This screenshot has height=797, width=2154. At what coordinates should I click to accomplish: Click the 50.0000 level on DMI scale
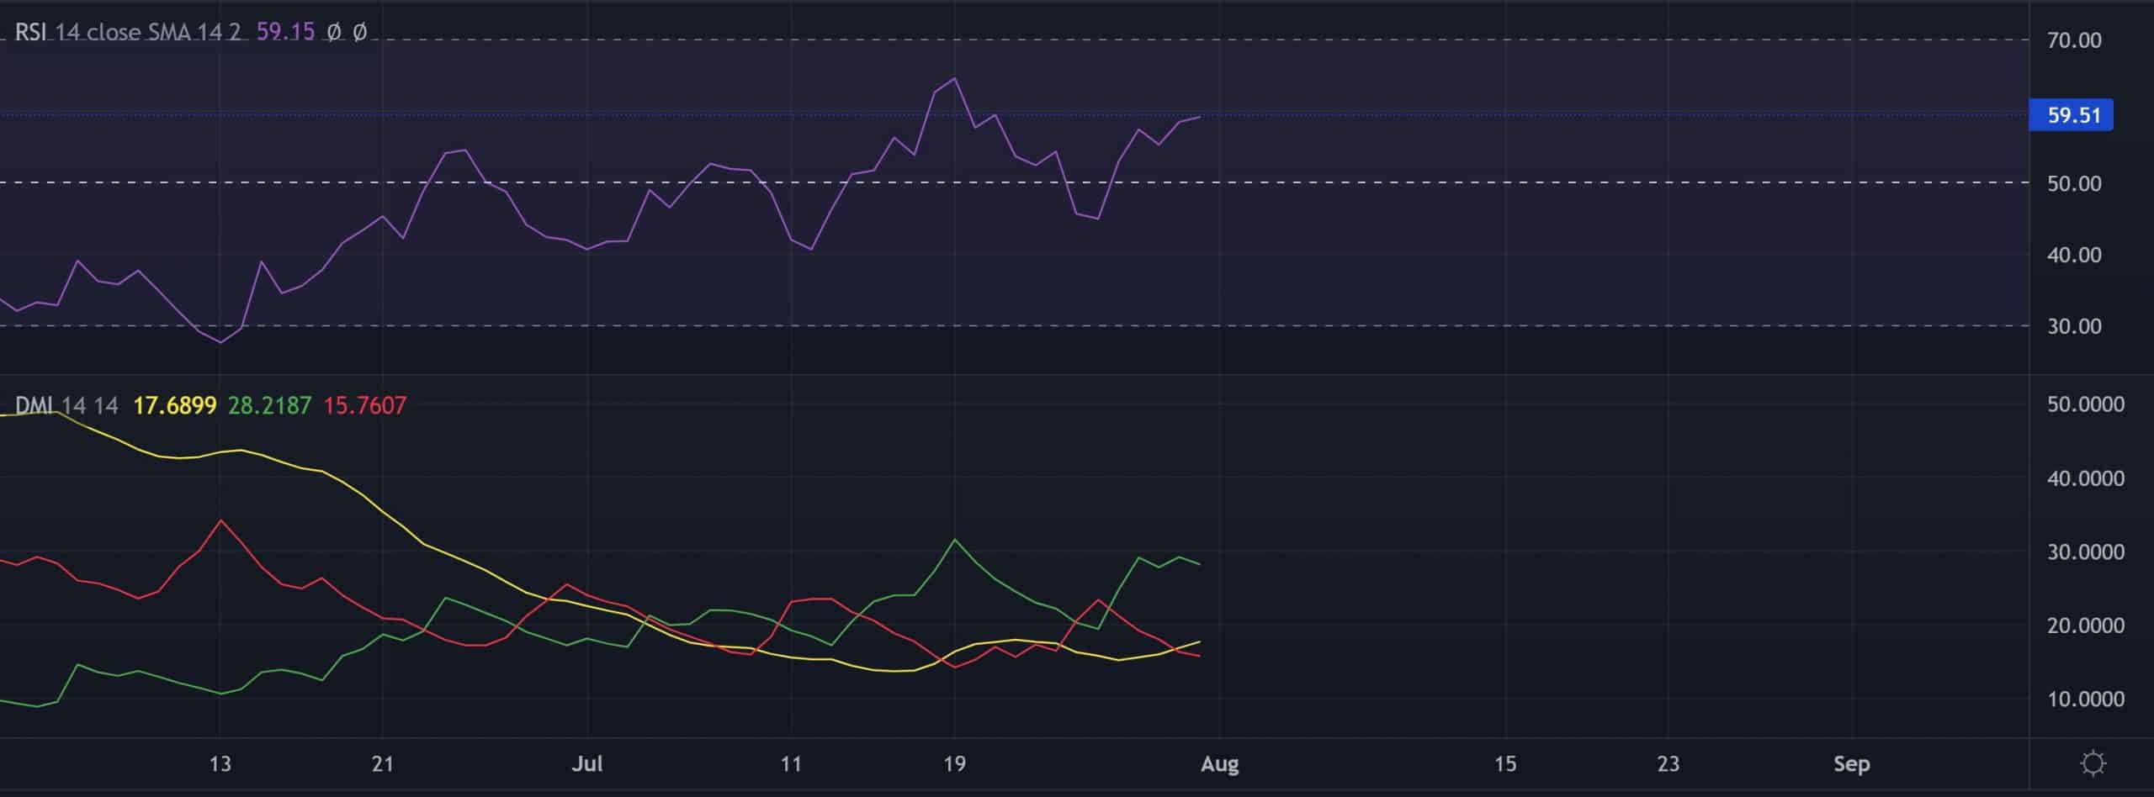(2085, 404)
